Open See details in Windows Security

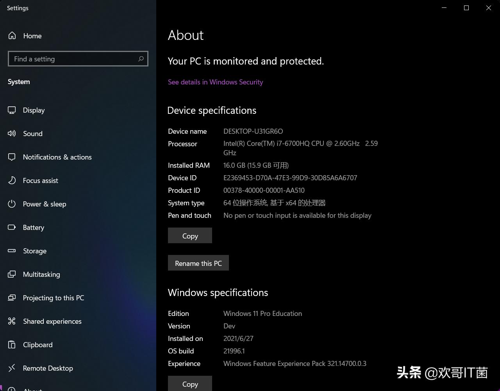[x=215, y=82]
